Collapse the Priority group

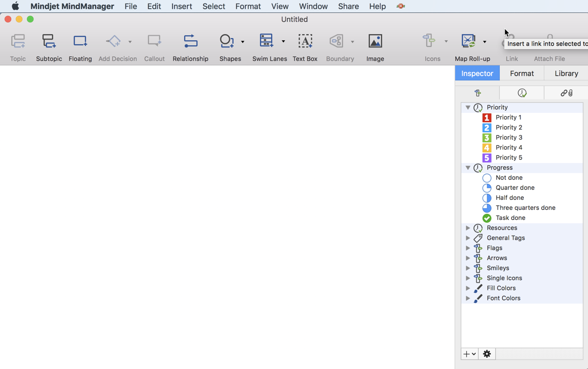[x=468, y=107]
